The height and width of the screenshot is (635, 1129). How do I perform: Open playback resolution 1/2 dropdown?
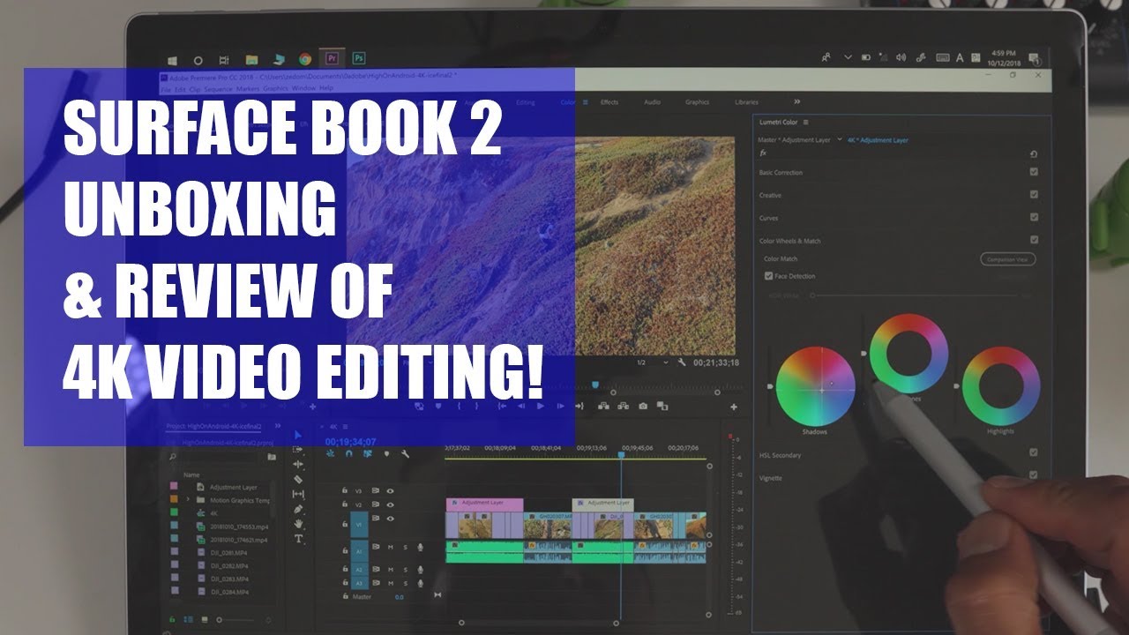pyautogui.click(x=651, y=362)
